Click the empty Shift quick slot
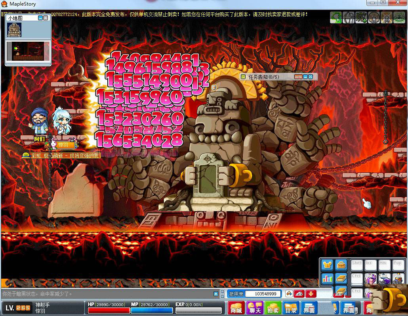Viewport: 408px width, 316px height. (x=357, y=265)
